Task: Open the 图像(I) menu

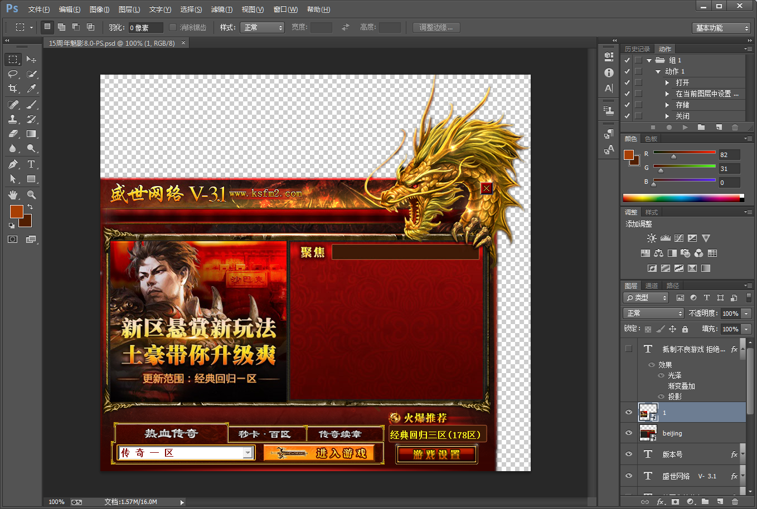Action: [100, 9]
